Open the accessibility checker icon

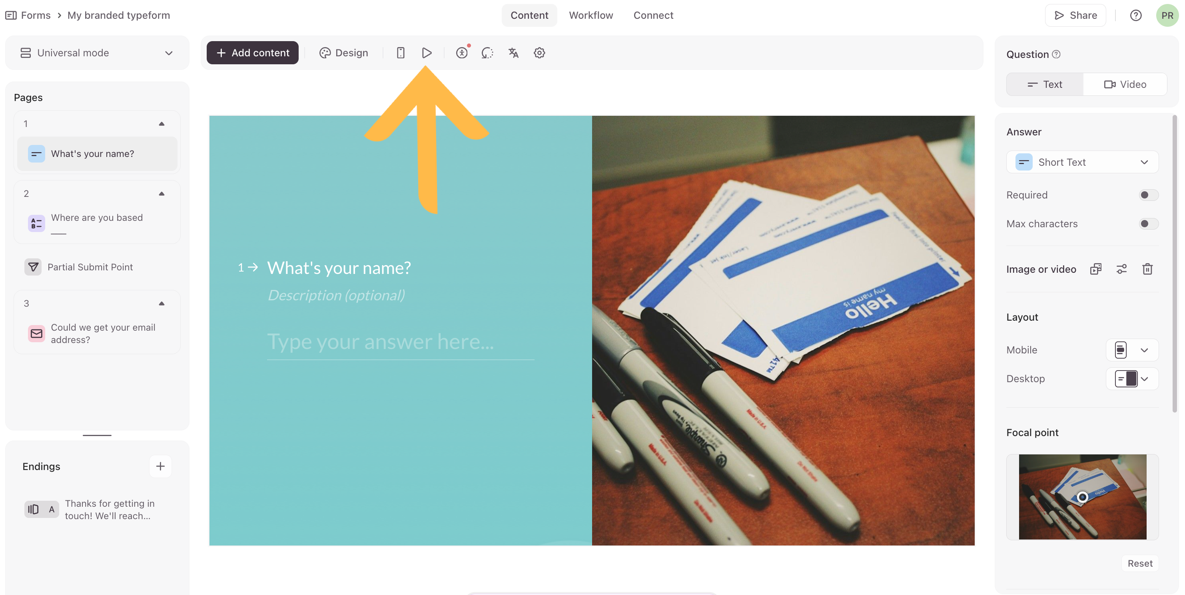[462, 53]
